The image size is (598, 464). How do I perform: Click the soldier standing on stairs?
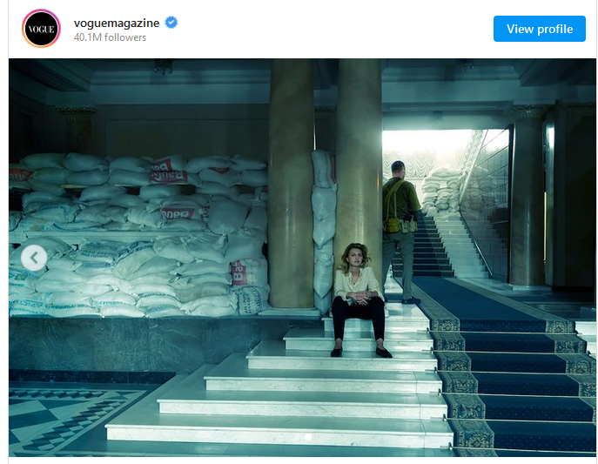point(400,232)
